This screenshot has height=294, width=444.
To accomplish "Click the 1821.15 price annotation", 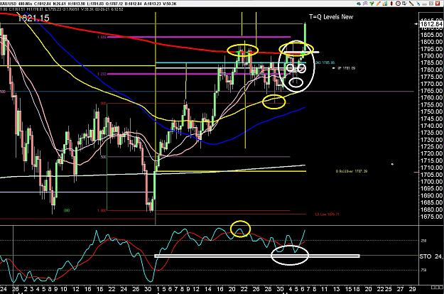I will click(x=33, y=18).
